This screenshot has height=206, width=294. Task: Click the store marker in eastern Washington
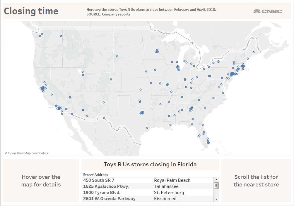pos(61,36)
